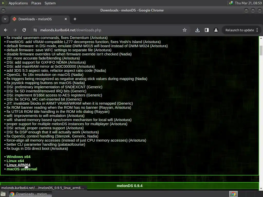Image resolution: width=263 pixels, height=197 pixels.
Task: Click 'default firmware: save WFC settings' line
Action: (59, 50)
